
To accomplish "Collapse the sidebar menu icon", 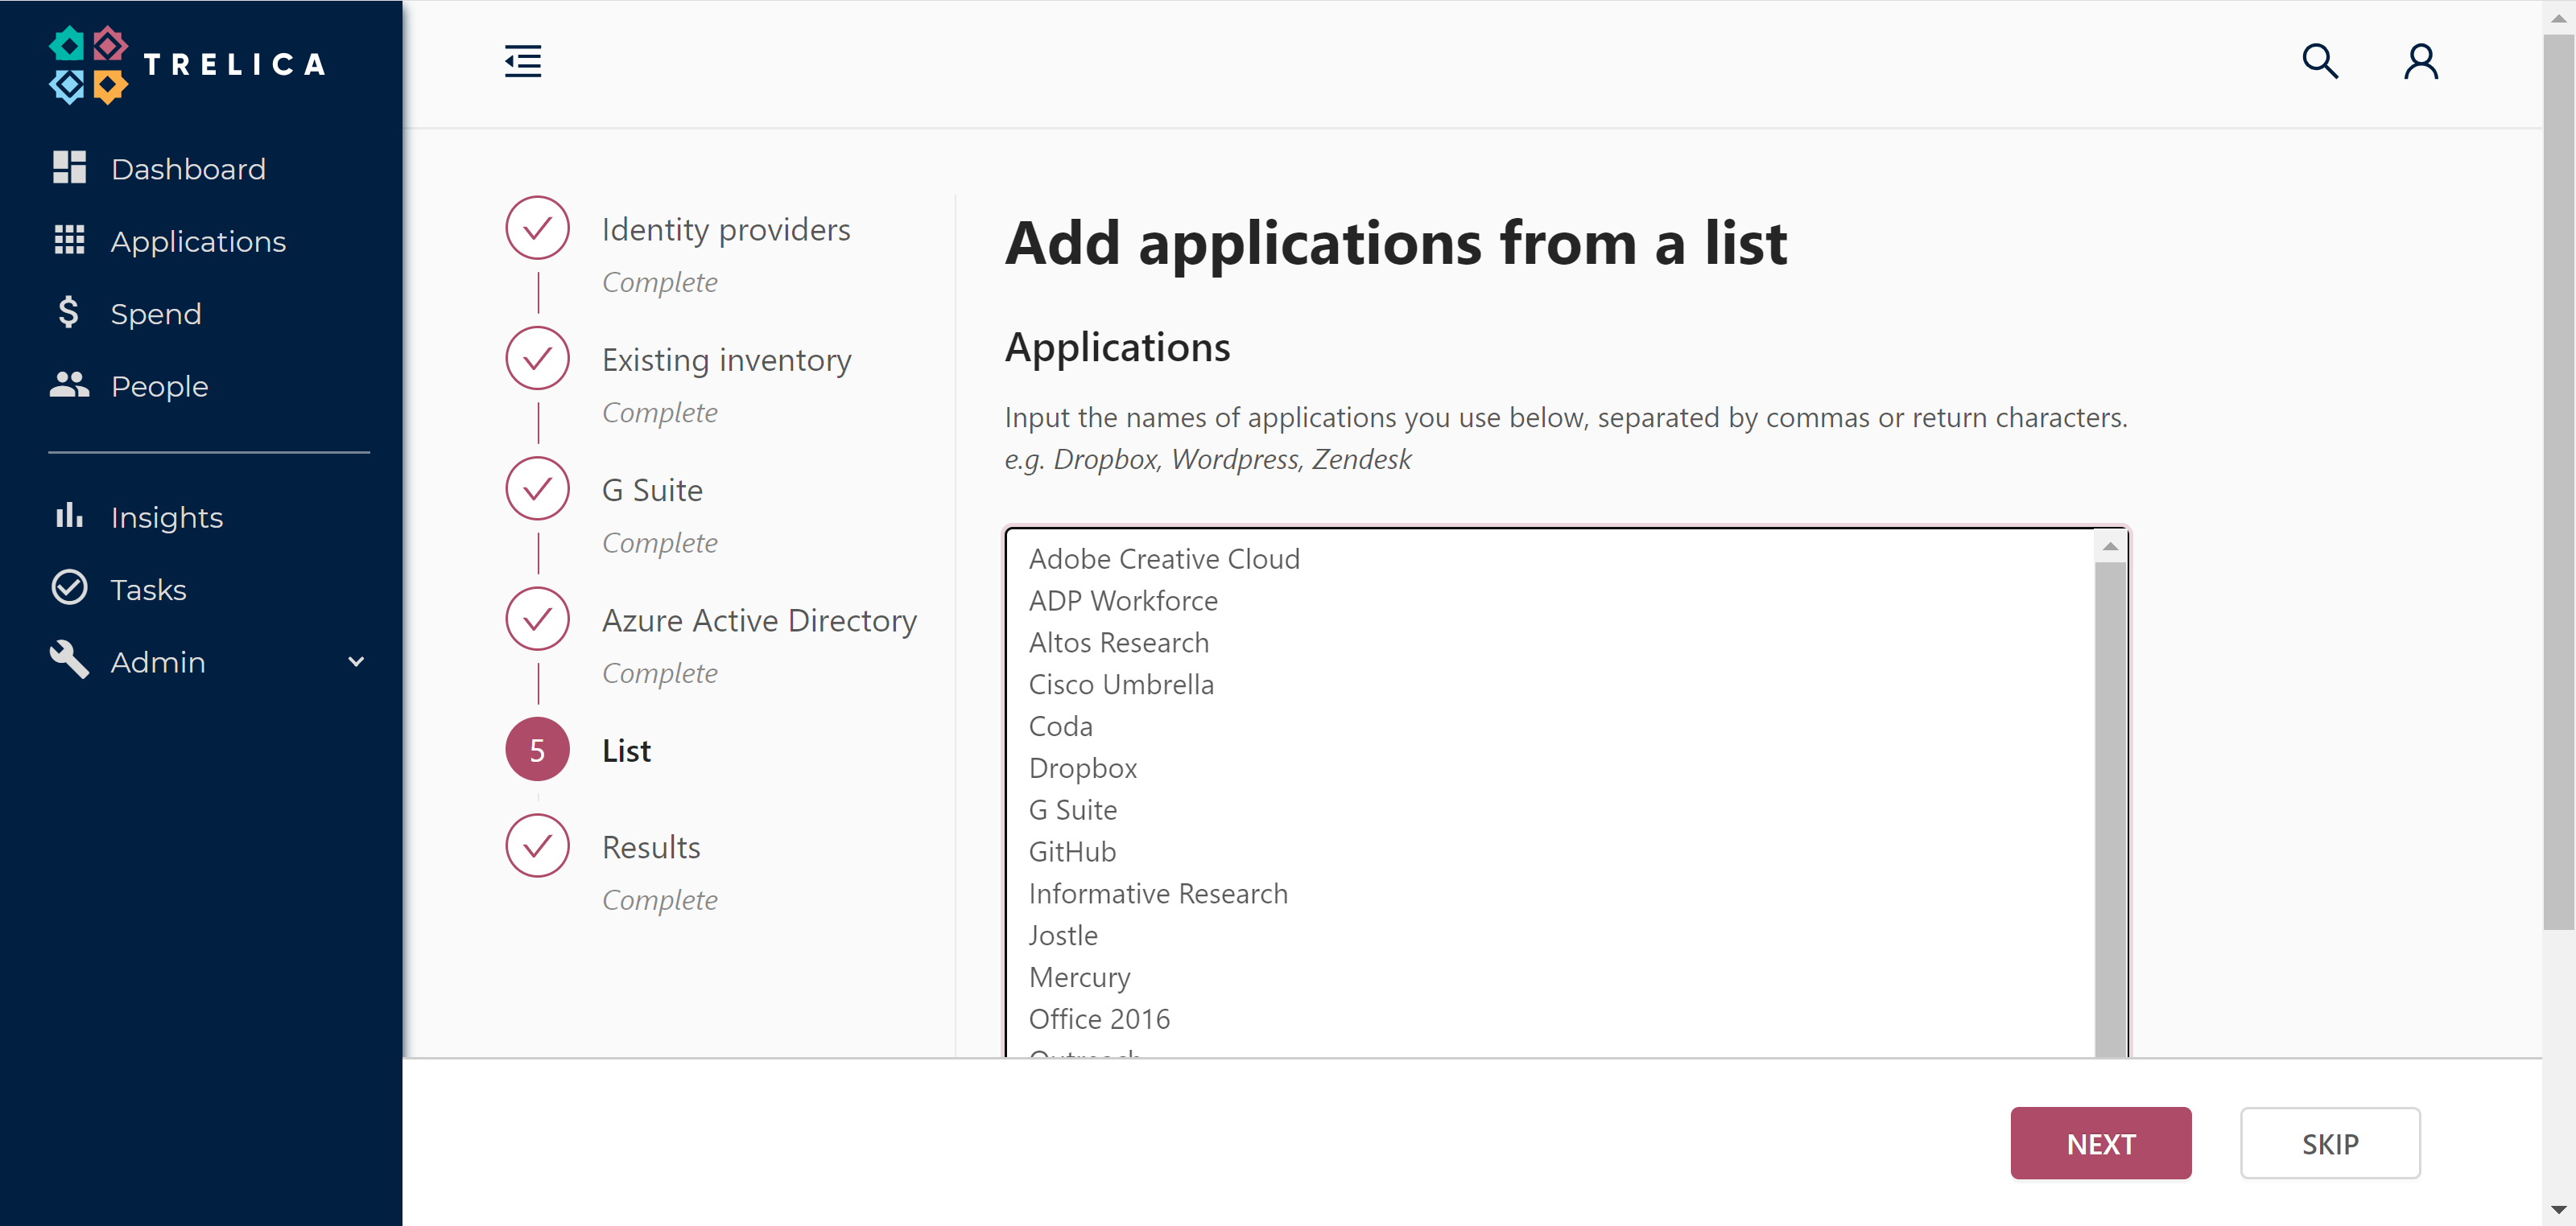I will (x=523, y=61).
